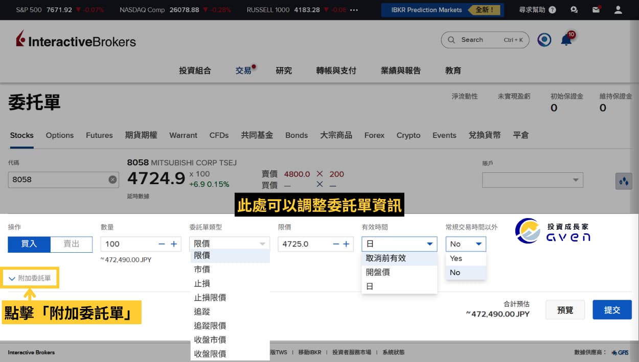Switch to the 期貨期權 tab
Screen dimensions: 639x362
(141, 135)
